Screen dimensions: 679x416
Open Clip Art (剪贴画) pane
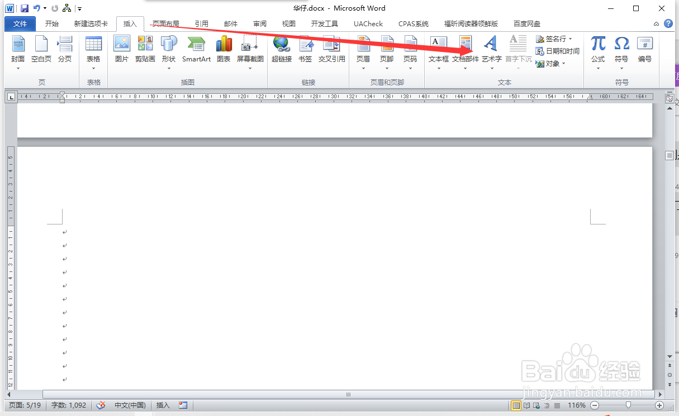point(145,49)
